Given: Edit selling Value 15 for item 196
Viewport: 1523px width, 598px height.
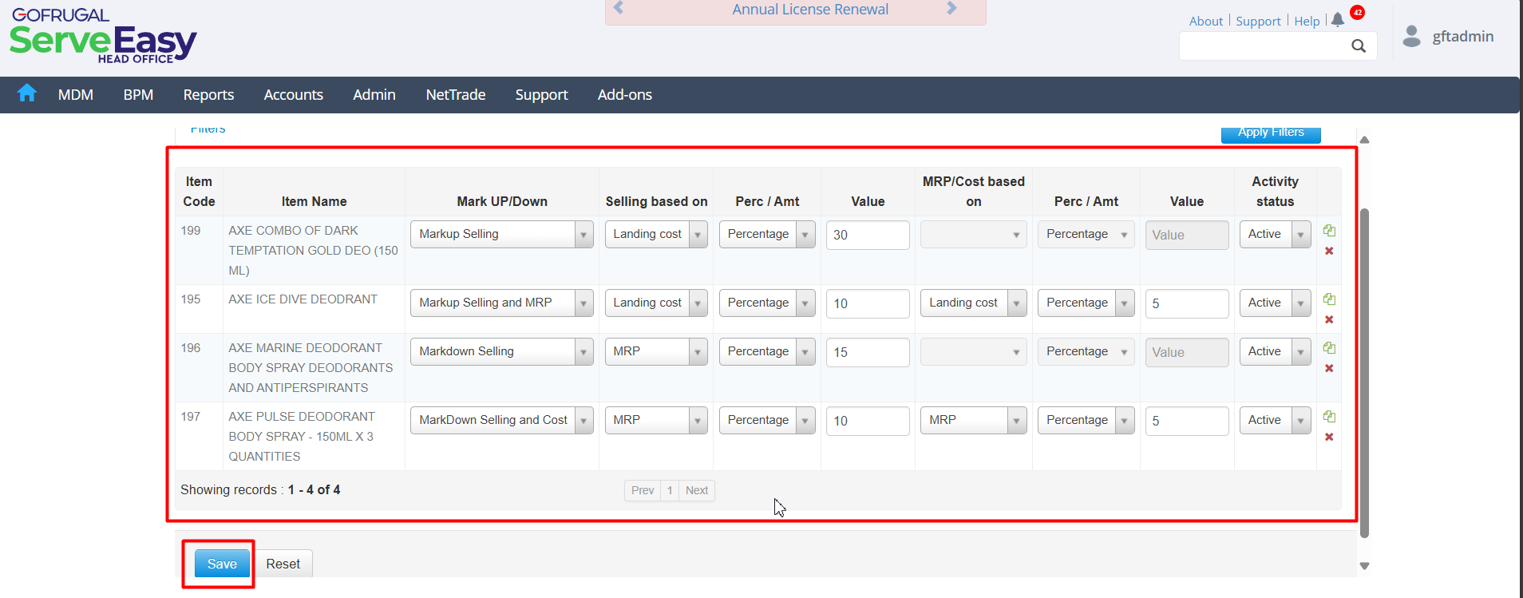Looking at the screenshot, I should click(868, 352).
